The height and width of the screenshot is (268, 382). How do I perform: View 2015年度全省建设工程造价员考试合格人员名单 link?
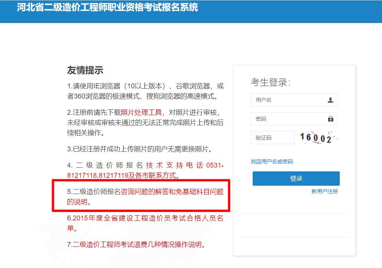click(x=148, y=218)
